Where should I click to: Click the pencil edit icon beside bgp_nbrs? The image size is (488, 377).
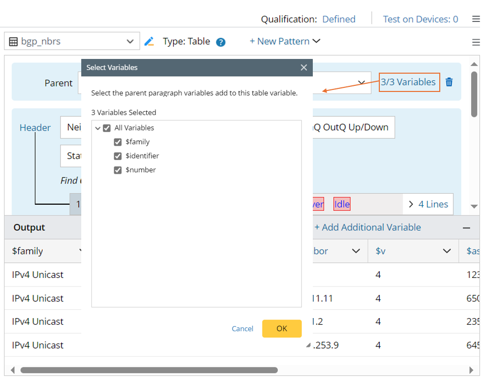click(149, 42)
